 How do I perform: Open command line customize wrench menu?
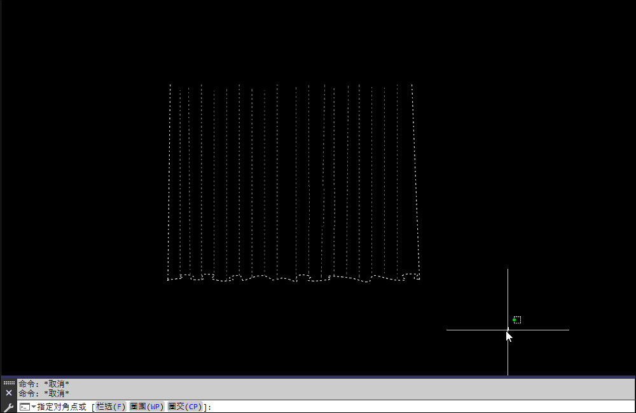[9, 407]
